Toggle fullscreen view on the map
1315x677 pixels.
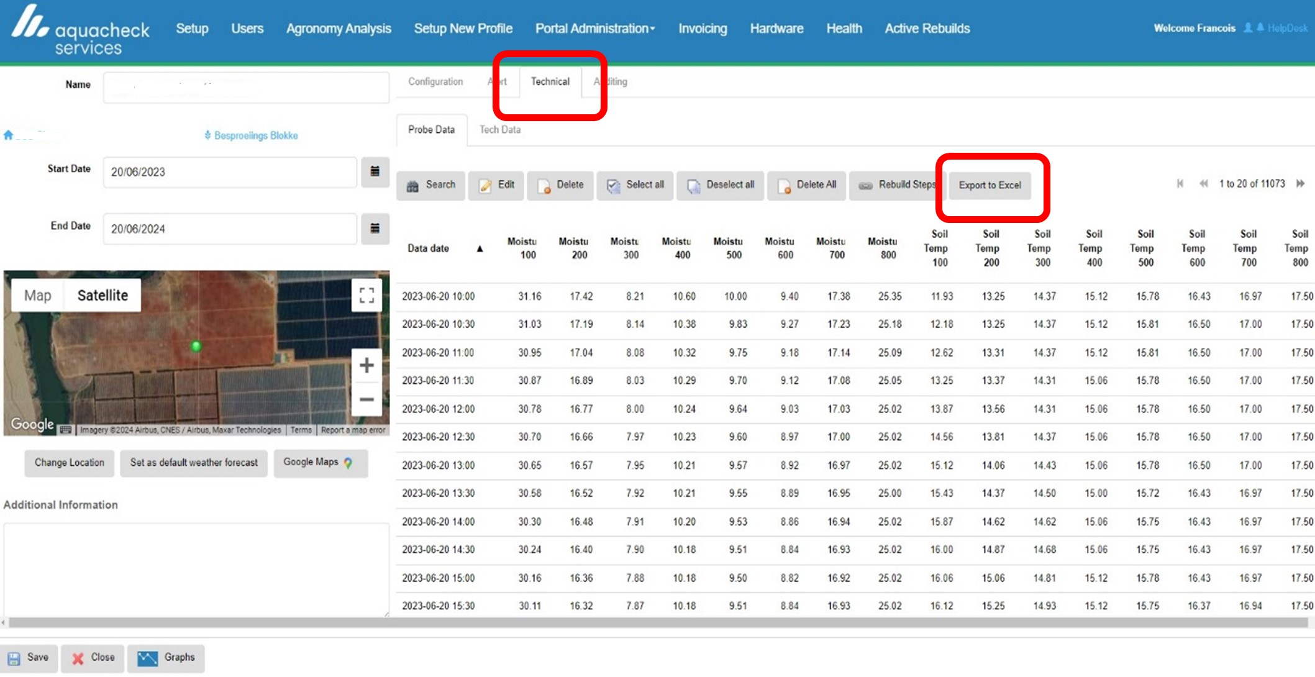(x=366, y=295)
